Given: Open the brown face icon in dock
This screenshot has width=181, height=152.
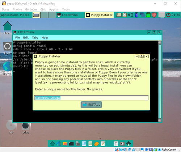Looking at the screenshot, I should click(x=122, y=144).
